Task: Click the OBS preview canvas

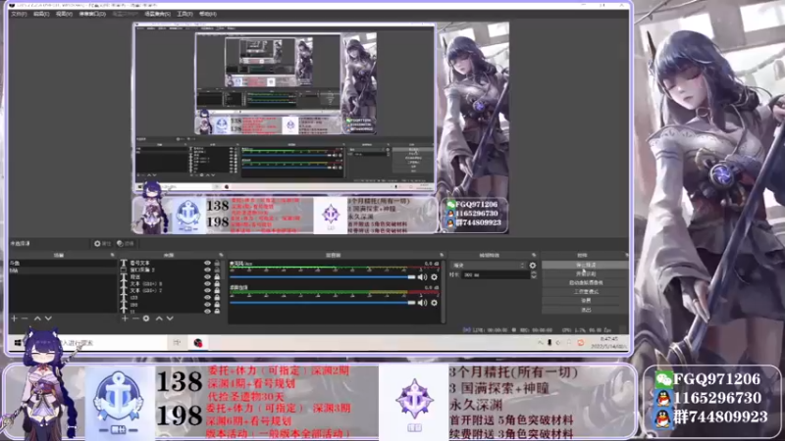Action: 321,127
